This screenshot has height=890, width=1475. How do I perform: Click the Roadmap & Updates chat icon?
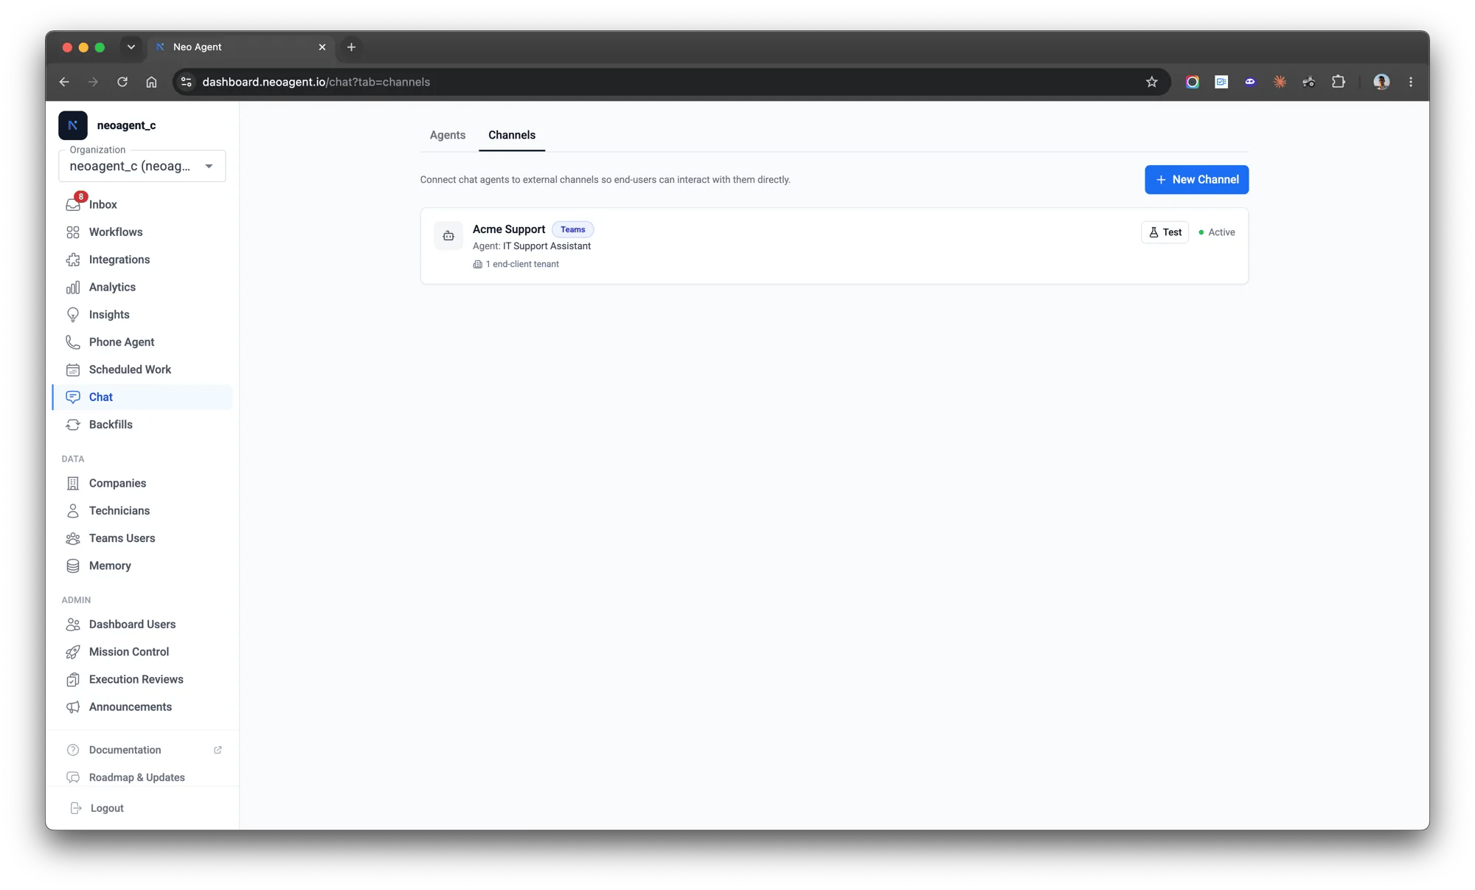[x=73, y=777]
